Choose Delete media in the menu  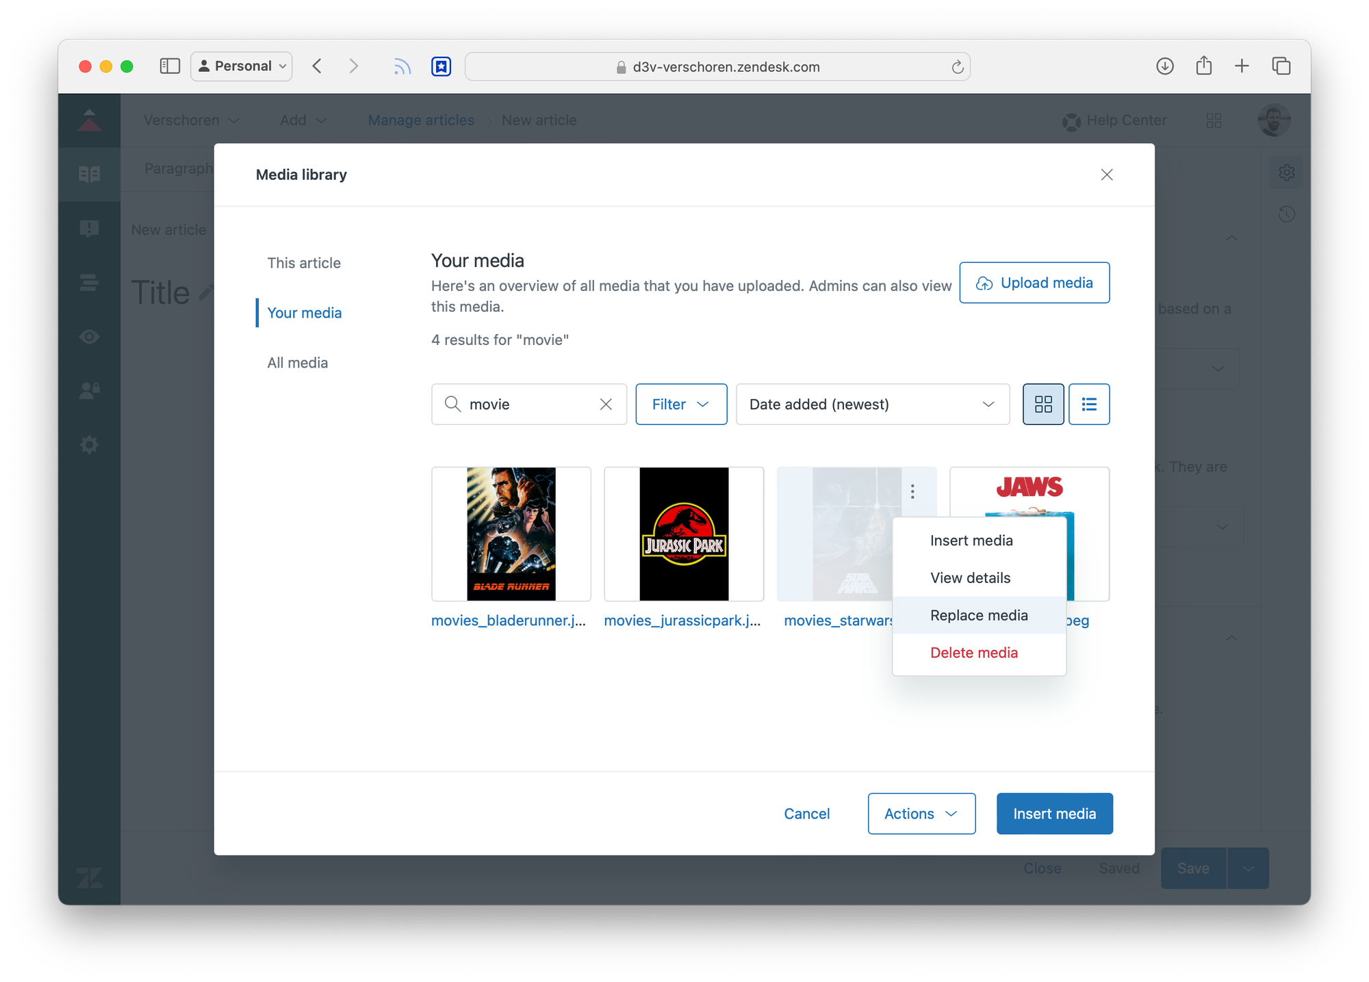coord(973,653)
